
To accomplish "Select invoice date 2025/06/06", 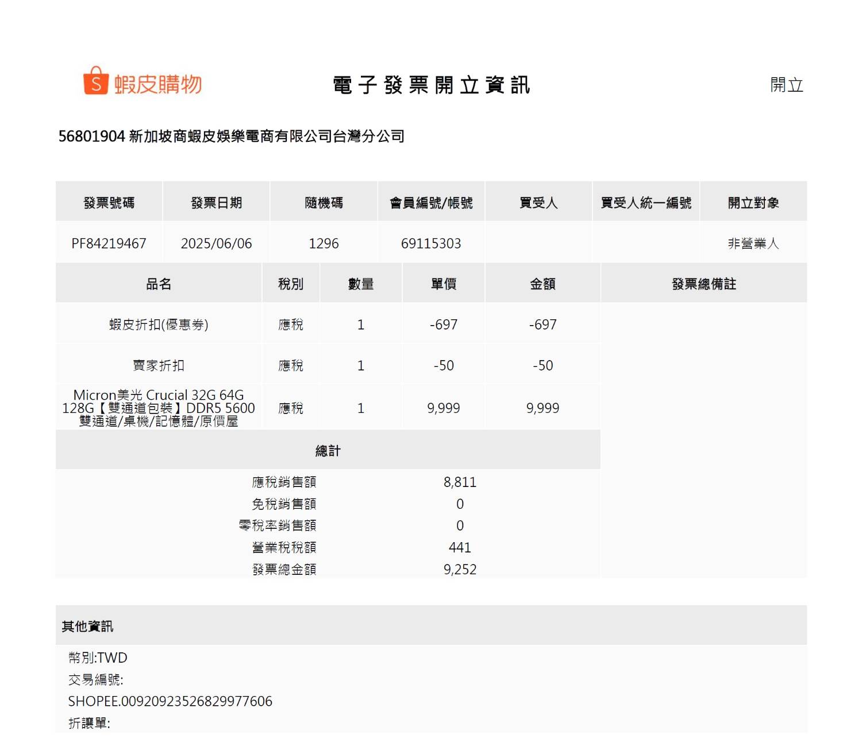I will (x=217, y=243).
